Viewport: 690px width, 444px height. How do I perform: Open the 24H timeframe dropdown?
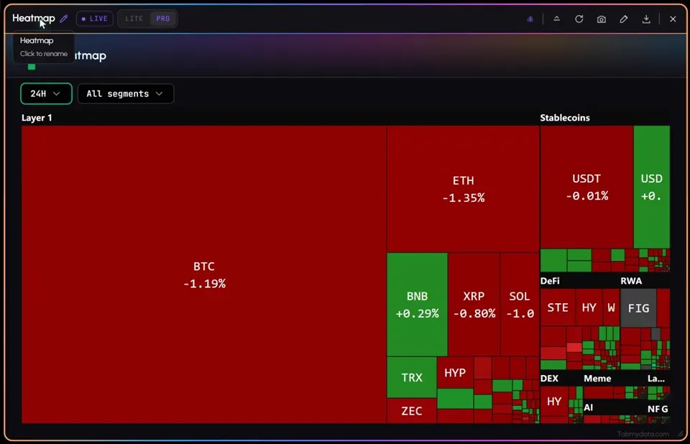click(46, 93)
